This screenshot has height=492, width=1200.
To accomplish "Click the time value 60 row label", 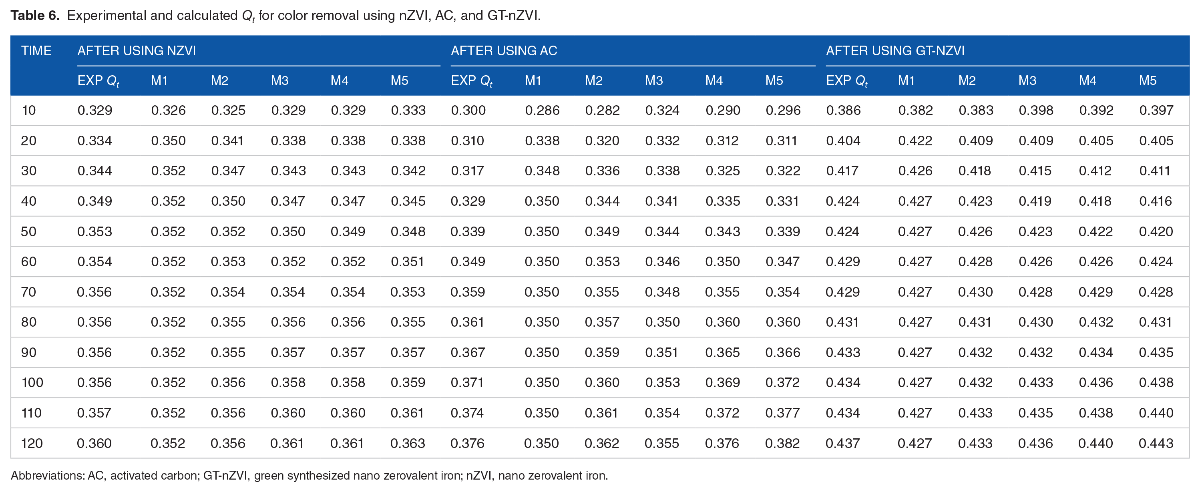I will tap(28, 261).
